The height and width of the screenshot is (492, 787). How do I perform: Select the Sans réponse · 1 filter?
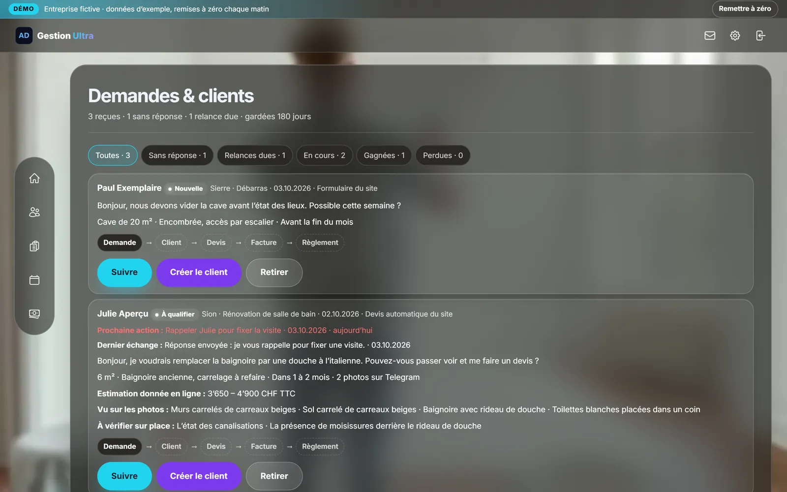pyautogui.click(x=178, y=155)
